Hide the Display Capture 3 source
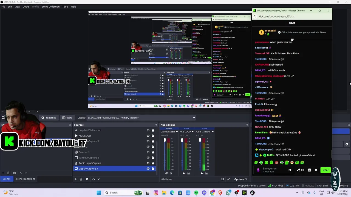This screenshot has width=351, height=197. click(x=148, y=169)
